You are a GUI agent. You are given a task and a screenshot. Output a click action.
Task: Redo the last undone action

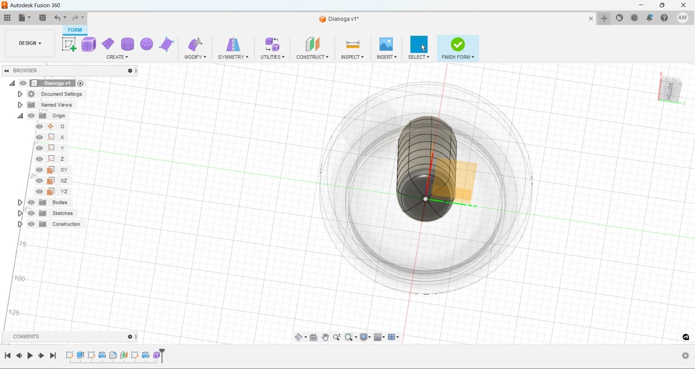pyautogui.click(x=75, y=18)
